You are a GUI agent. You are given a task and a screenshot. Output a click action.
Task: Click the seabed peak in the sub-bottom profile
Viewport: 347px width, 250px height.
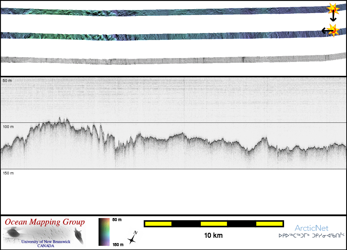click(60, 119)
